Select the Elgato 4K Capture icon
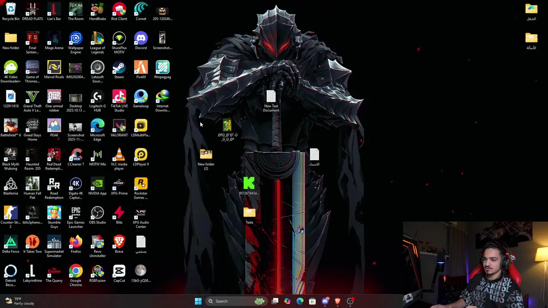548x308 pixels. pos(76,188)
